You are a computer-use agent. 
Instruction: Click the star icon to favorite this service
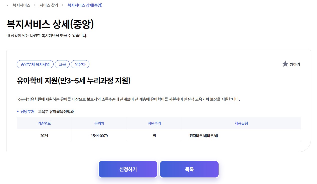coord(285,64)
